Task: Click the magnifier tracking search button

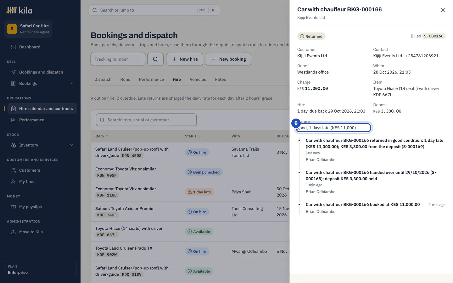Action: tap(155, 59)
